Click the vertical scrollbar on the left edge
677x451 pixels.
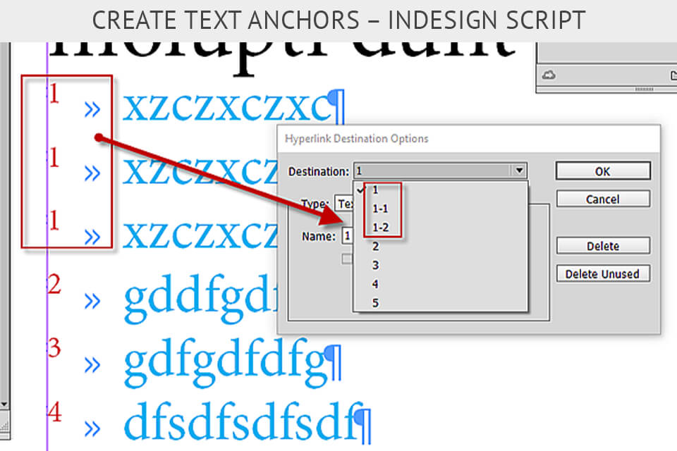coord(6,211)
